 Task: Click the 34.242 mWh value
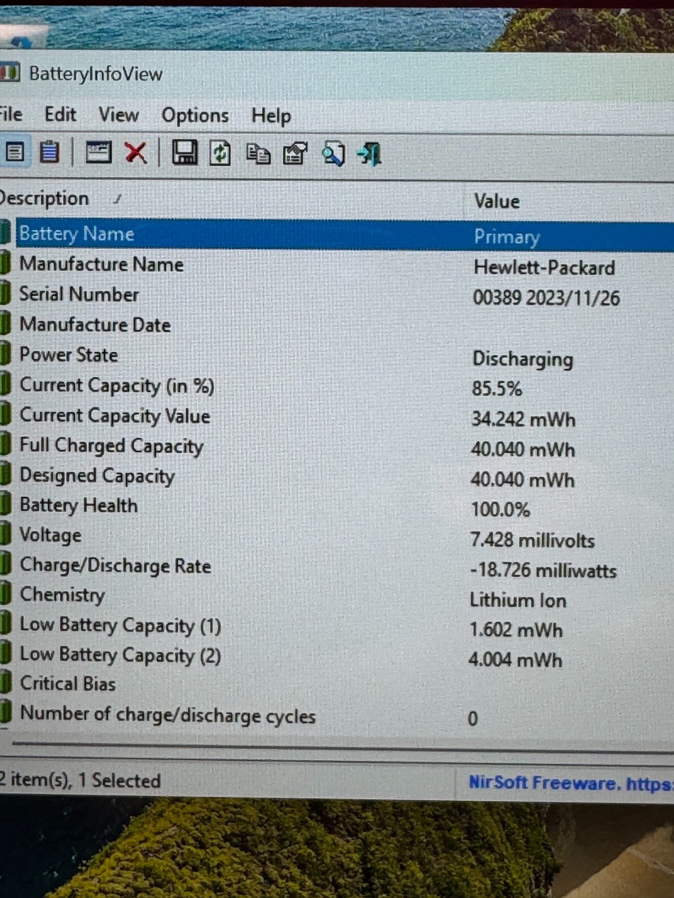(x=523, y=419)
